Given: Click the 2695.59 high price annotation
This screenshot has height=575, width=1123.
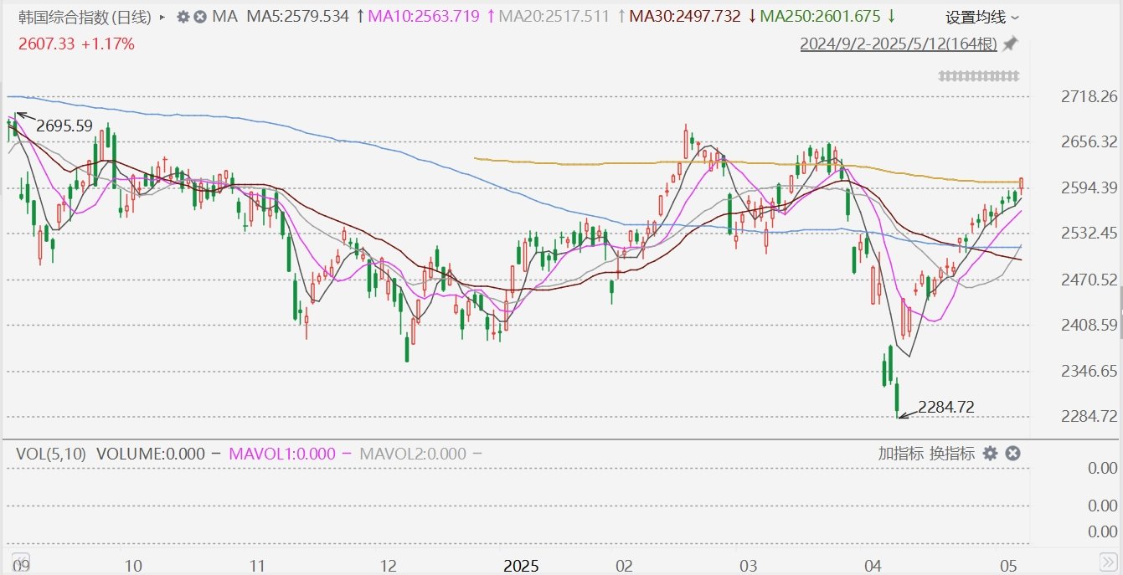Looking at the screenshot, I should pos(64,126).
